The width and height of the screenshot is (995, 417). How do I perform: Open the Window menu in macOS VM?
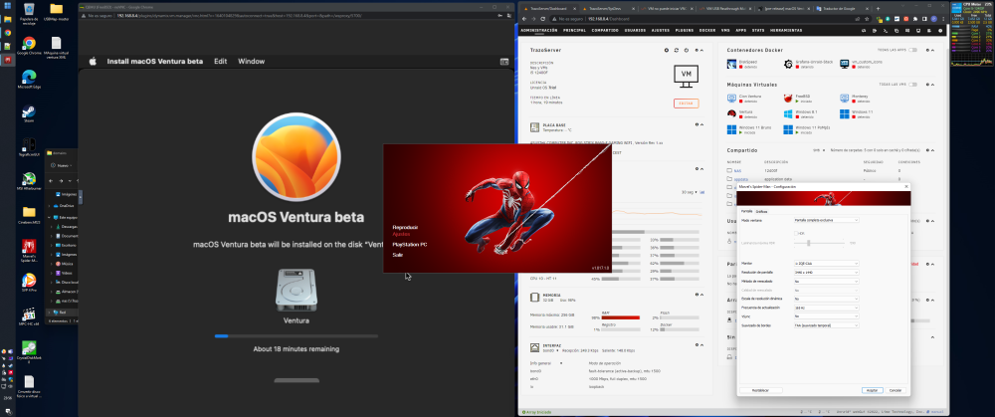(252, 62)
